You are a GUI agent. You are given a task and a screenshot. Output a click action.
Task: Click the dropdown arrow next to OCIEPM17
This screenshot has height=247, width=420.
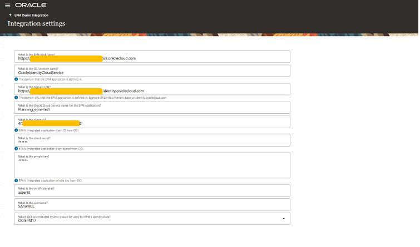point(284,219)
